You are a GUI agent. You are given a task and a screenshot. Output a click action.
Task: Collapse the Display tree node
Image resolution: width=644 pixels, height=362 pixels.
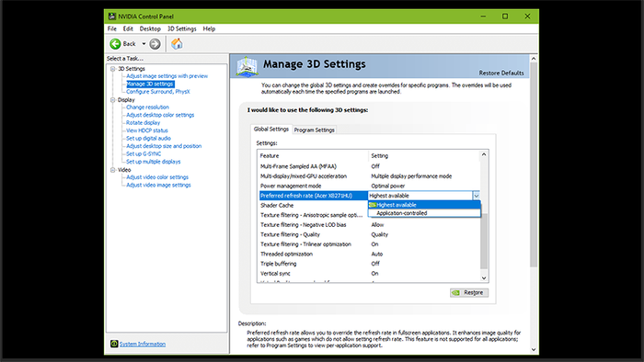point(112,100)
